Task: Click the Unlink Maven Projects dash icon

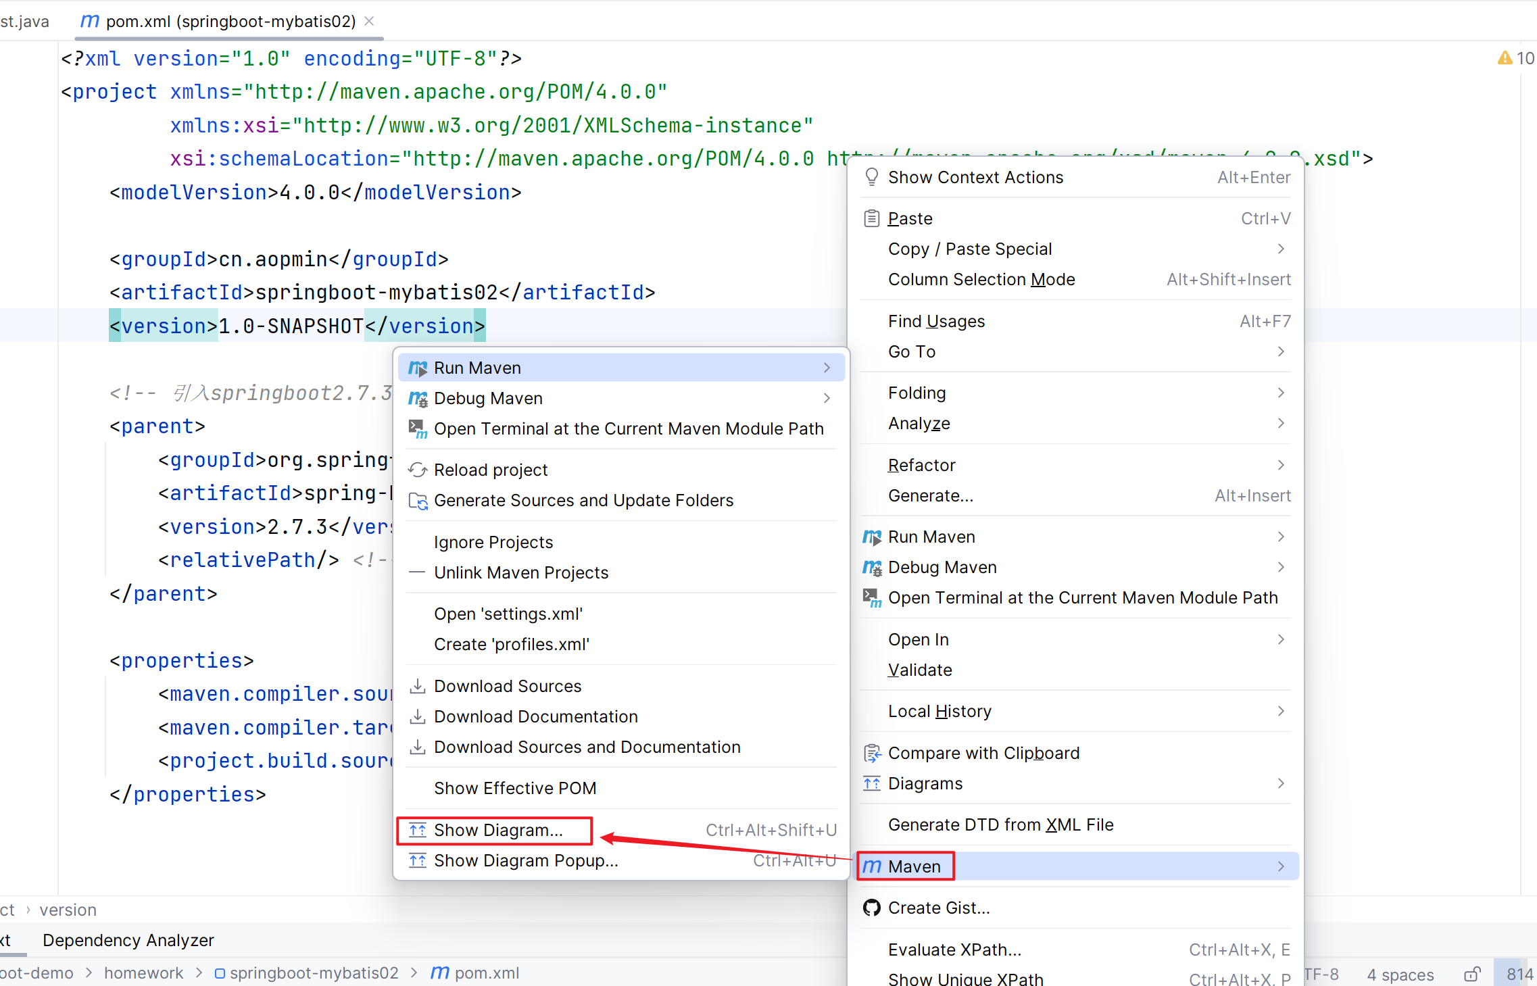Action: tap(418, 573)
